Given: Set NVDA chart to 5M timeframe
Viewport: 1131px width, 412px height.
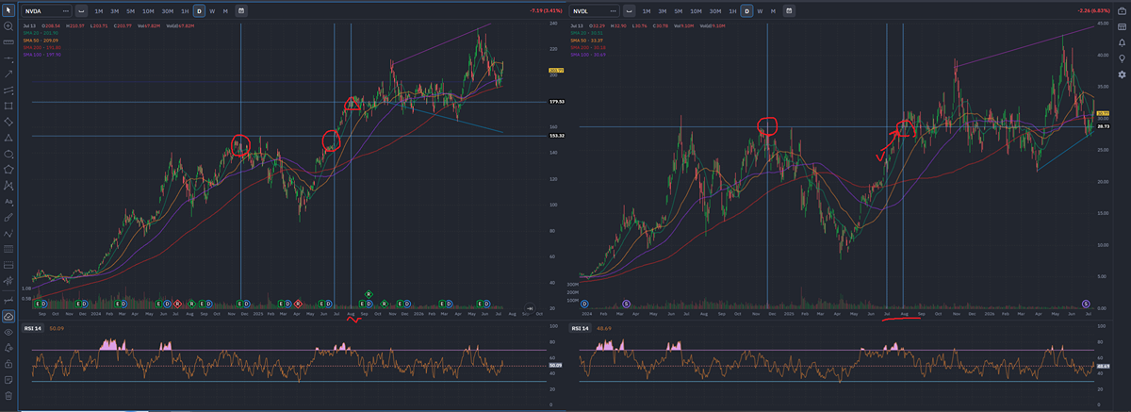Looking at the screenshot, I should pyautogui.click(x=130, y=10).
